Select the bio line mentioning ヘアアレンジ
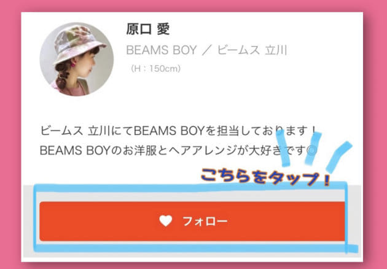Viewport: 387px width, 269px height. pos(178,150)
